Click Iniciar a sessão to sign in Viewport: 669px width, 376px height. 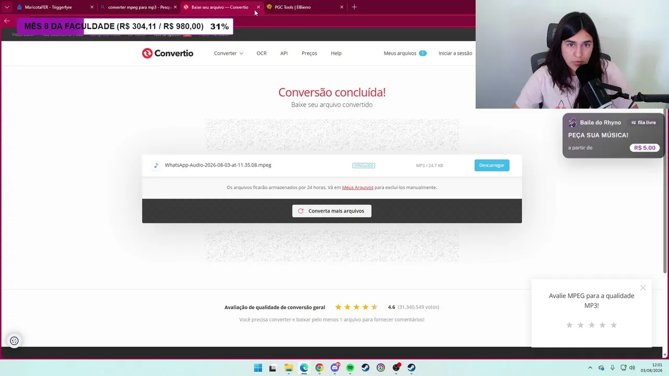click(x=455, y=53)
